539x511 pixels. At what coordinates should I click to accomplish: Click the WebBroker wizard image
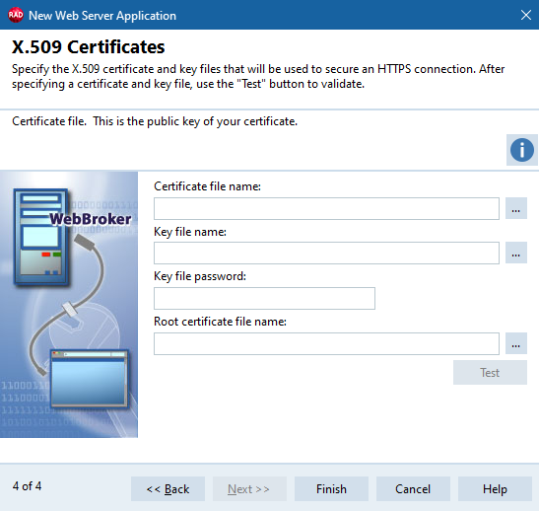pyautogui.click(x=69, y=305)
